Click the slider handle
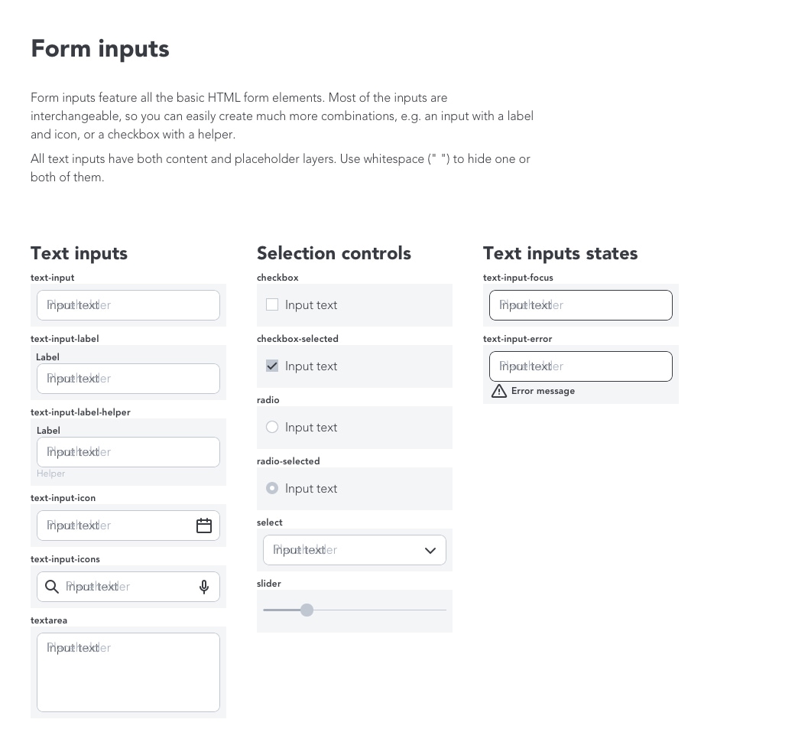This screenshot has height=755, width=795. tap(307, 610)
